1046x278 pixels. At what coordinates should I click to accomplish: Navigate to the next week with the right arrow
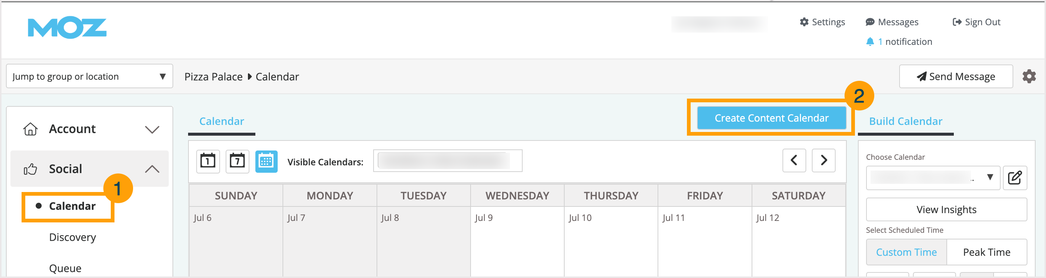pos(823,160)
